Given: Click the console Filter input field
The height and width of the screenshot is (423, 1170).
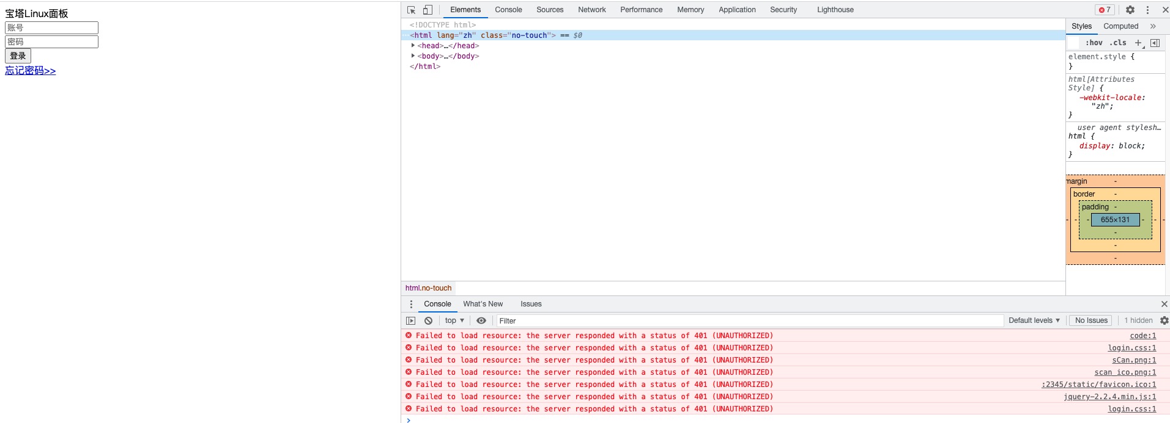Looking at the screenshot, I should [749, 320].
